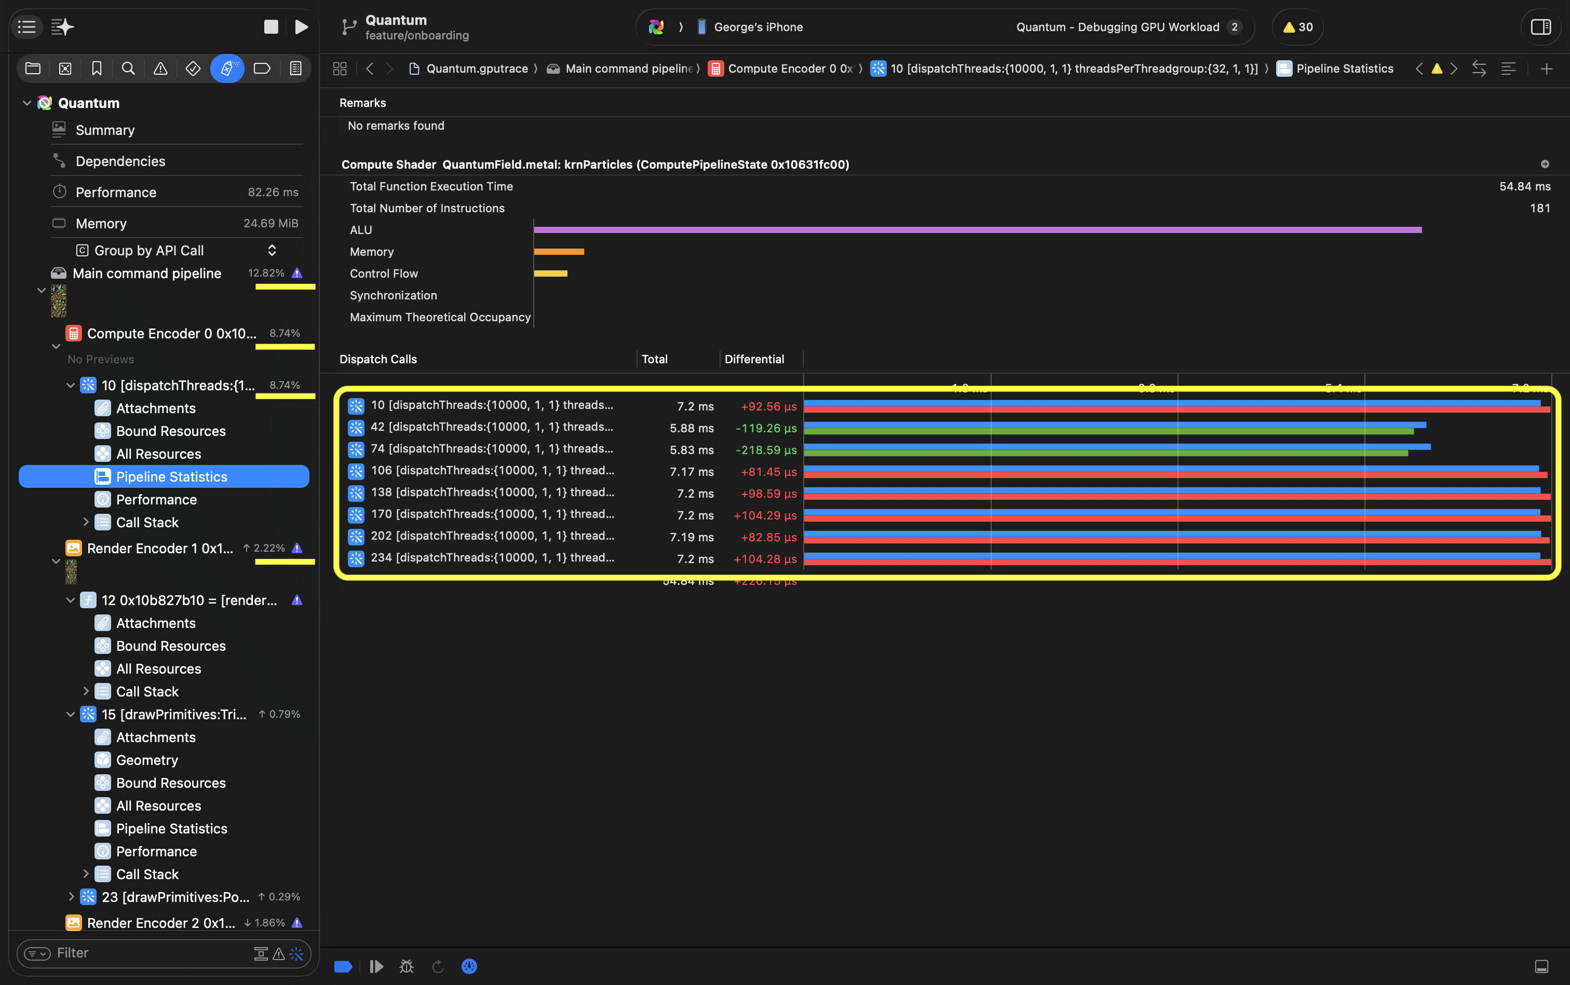1570x985 pixels.
Task: Expand the 23 drawPrimitives tree item
Action: 71,896
